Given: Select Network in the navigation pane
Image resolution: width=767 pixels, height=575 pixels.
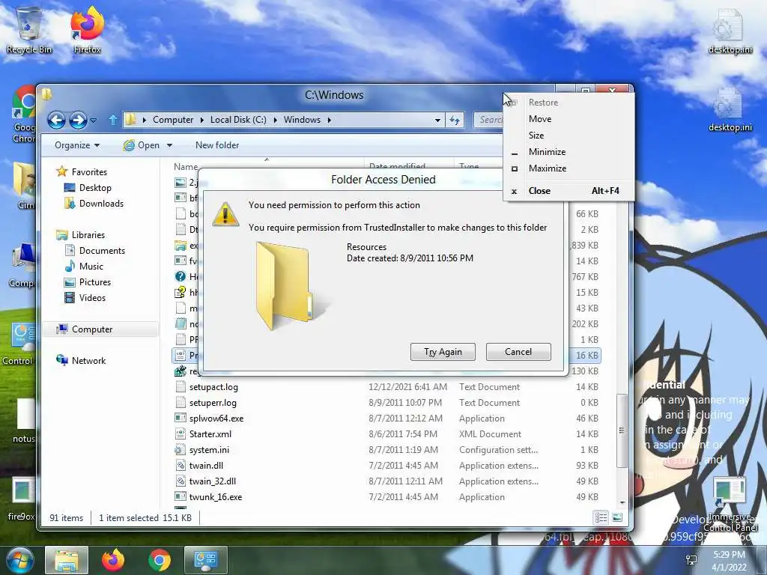Looking at the screenshot, I should click(x=81, y=360).
